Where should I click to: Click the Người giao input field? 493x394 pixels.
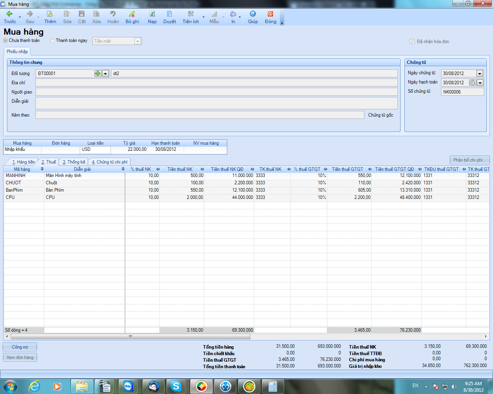point(216,92)
